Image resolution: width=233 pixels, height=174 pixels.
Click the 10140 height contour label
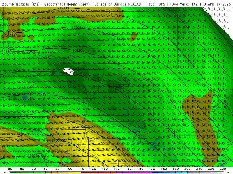[64, 8]
